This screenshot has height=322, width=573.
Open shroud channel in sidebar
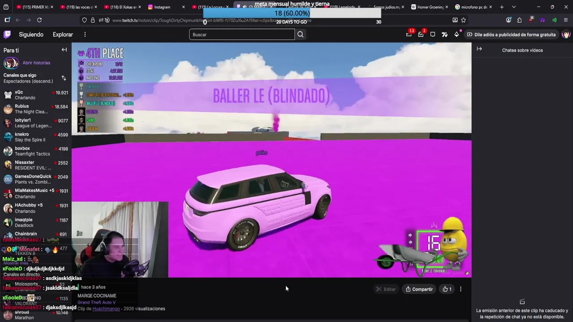[36, 315]
